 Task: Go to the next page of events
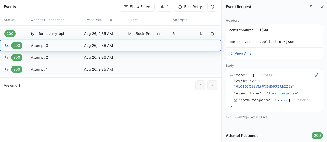pos(212,85)
